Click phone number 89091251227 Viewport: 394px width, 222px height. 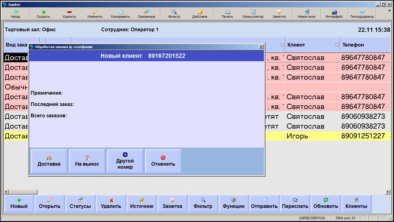(363, 136)
